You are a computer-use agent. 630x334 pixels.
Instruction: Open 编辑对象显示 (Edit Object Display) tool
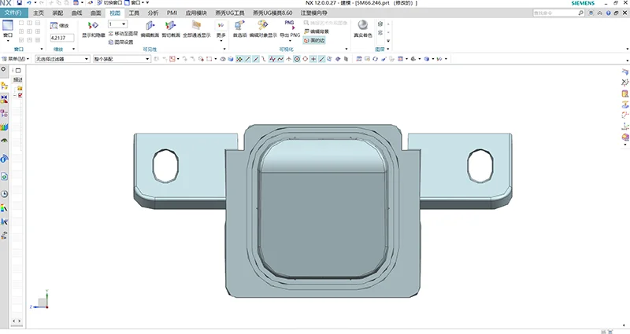click(263, 26)
